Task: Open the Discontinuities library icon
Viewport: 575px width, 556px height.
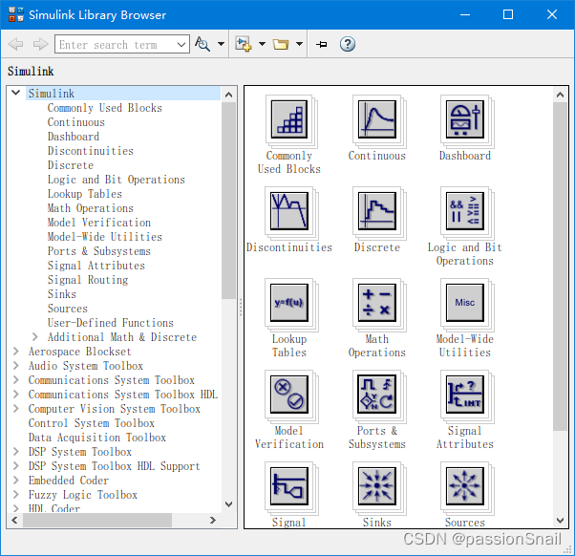Action: point(289,211)
